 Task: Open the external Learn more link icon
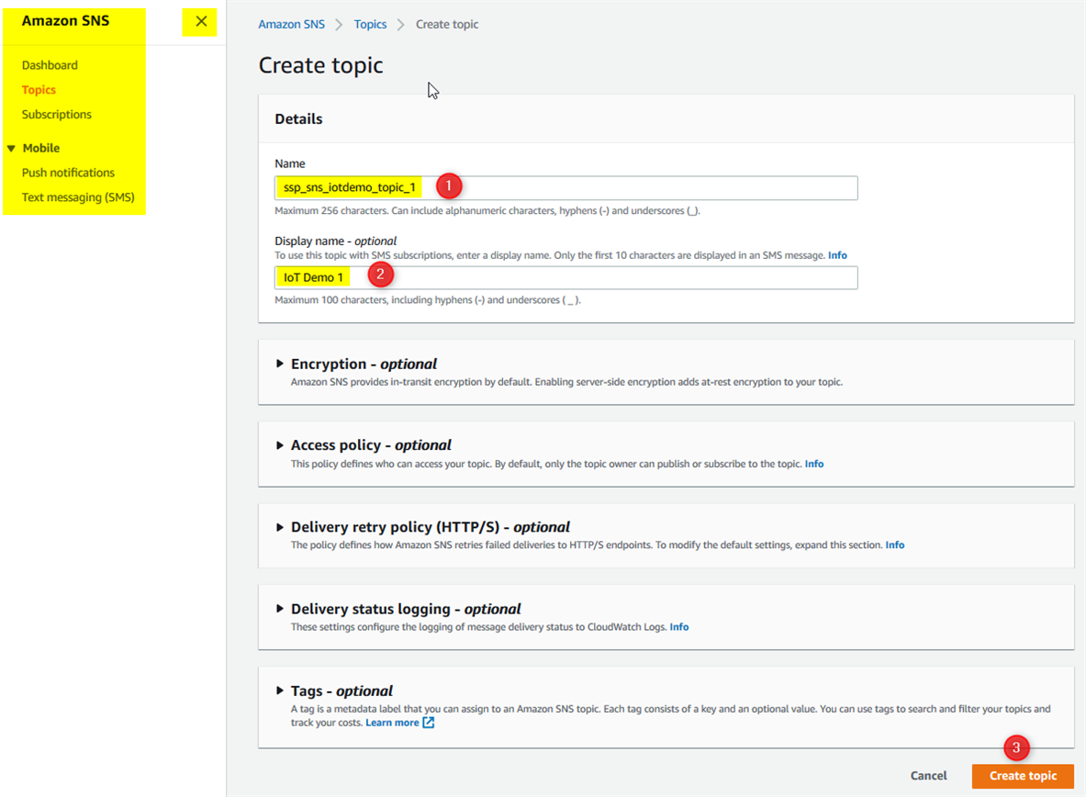tap(429, 723)
